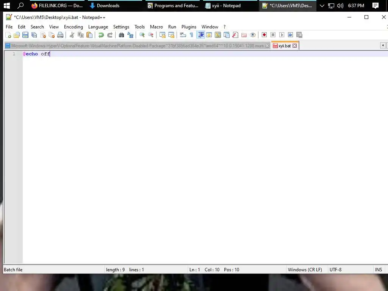The image size is (388, 291).
Task: Save the current xyii.bat file
Action: point(25,35)
